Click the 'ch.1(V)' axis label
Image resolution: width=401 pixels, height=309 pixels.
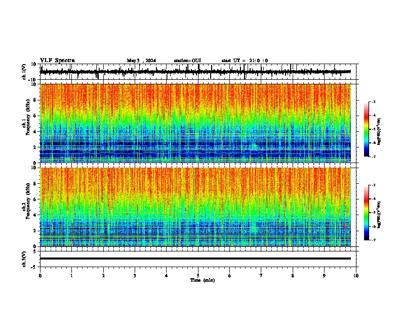(24, 72)
